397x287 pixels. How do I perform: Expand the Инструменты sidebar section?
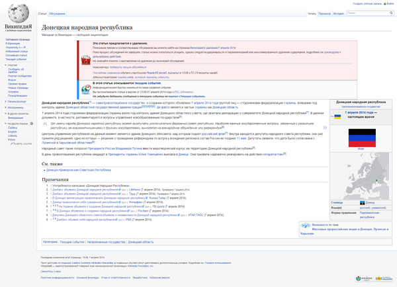16,106
